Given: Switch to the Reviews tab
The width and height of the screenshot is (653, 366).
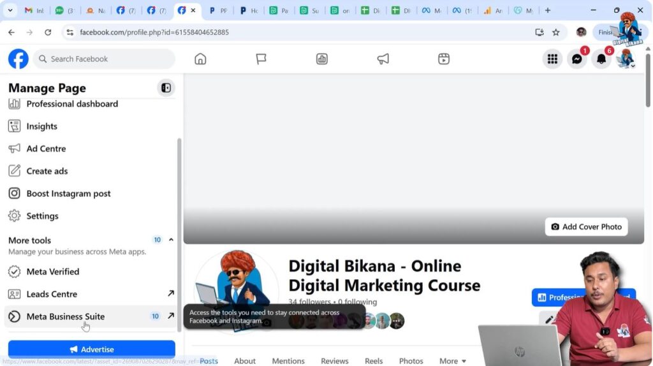Looking at the screenshot, I should coord(334,361).
